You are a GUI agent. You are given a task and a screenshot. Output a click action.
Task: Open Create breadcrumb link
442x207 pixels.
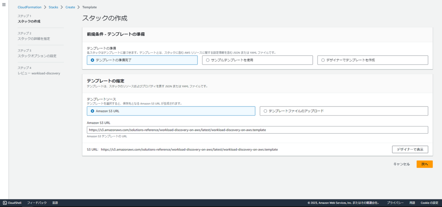[x=70, y=7]
